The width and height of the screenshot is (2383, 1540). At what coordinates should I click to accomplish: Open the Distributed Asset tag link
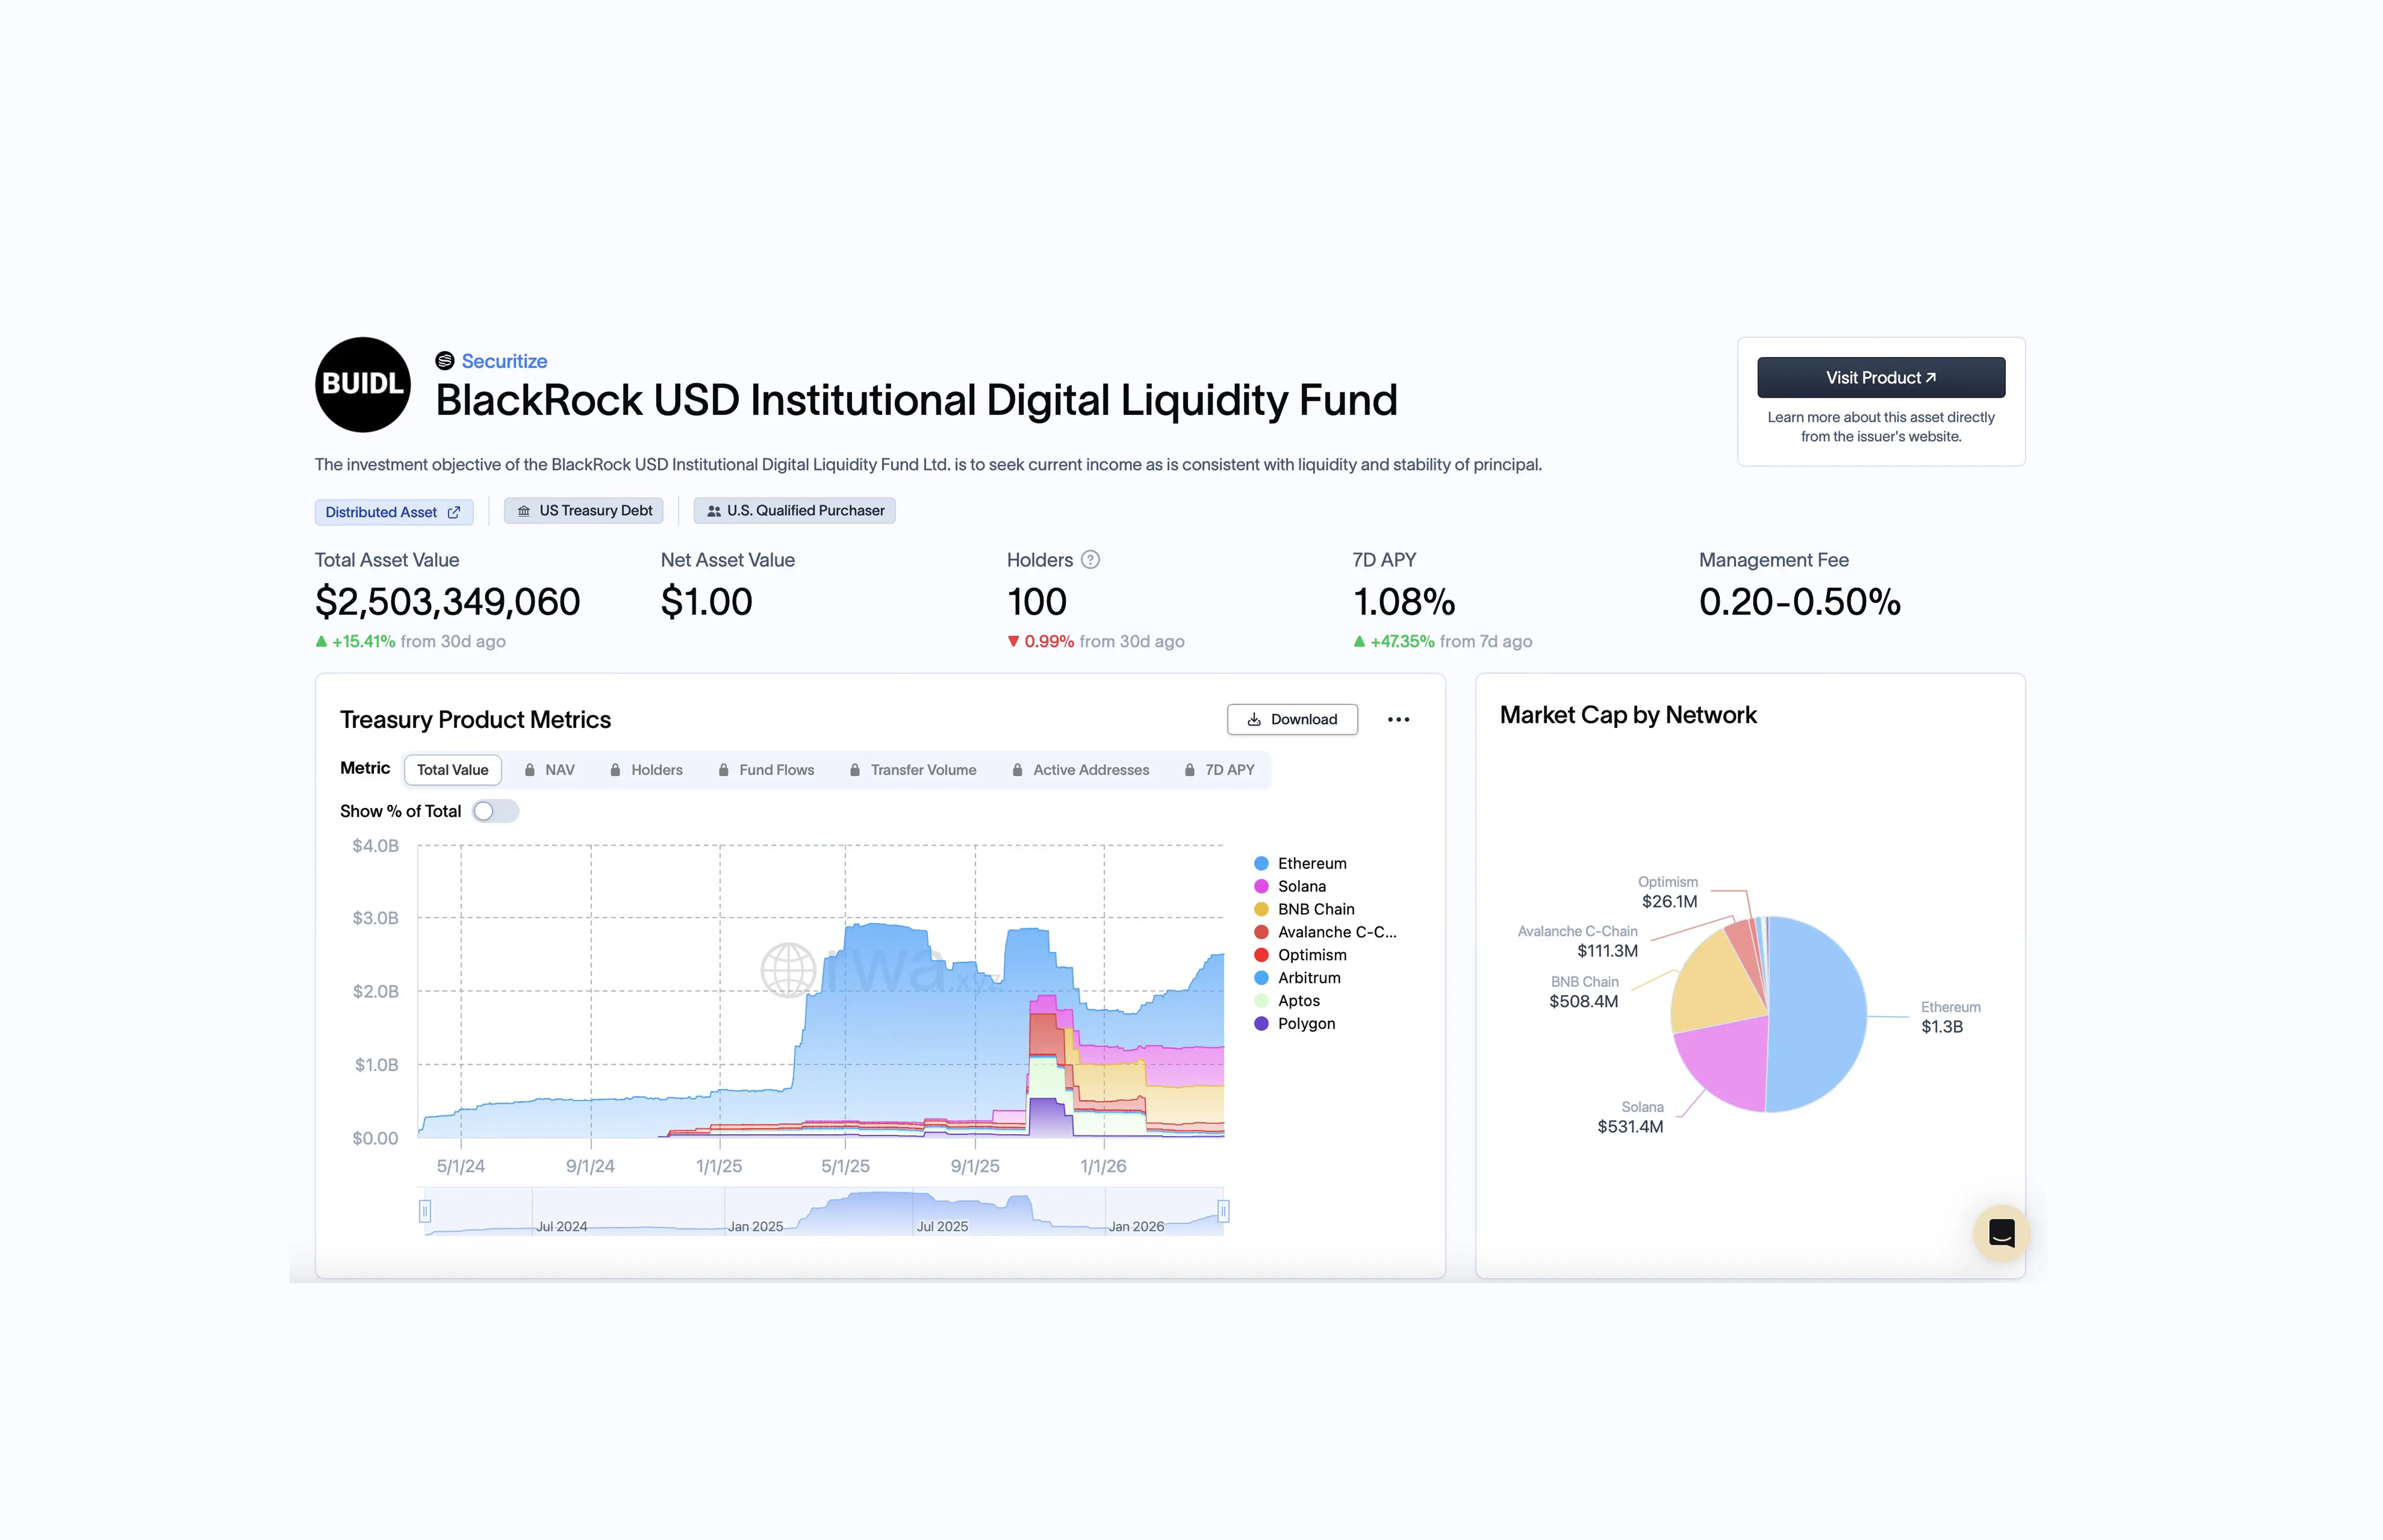click(x=394, y=512)
